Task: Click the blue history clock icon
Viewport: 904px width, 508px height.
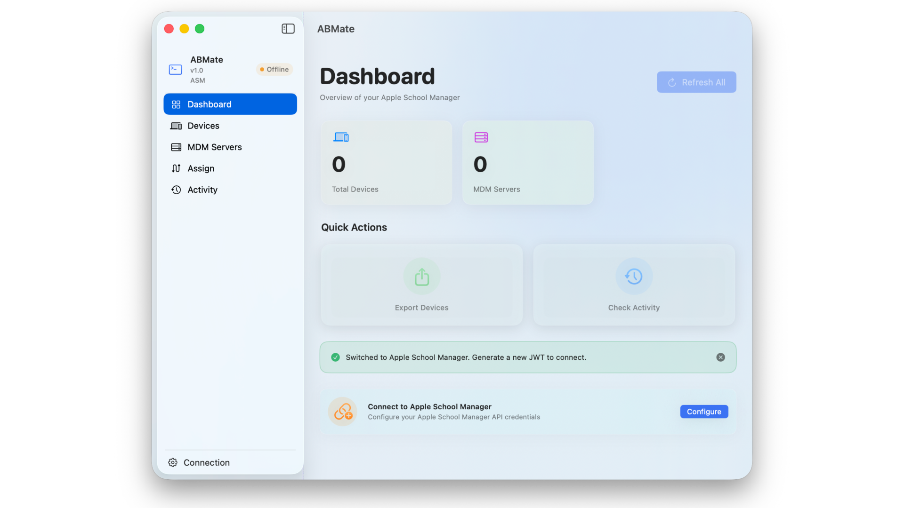Action: [634, 276]
